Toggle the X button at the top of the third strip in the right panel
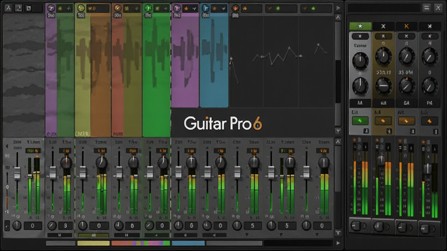The width and height of the screenshot is (447, 251). [x=406, y=37]
